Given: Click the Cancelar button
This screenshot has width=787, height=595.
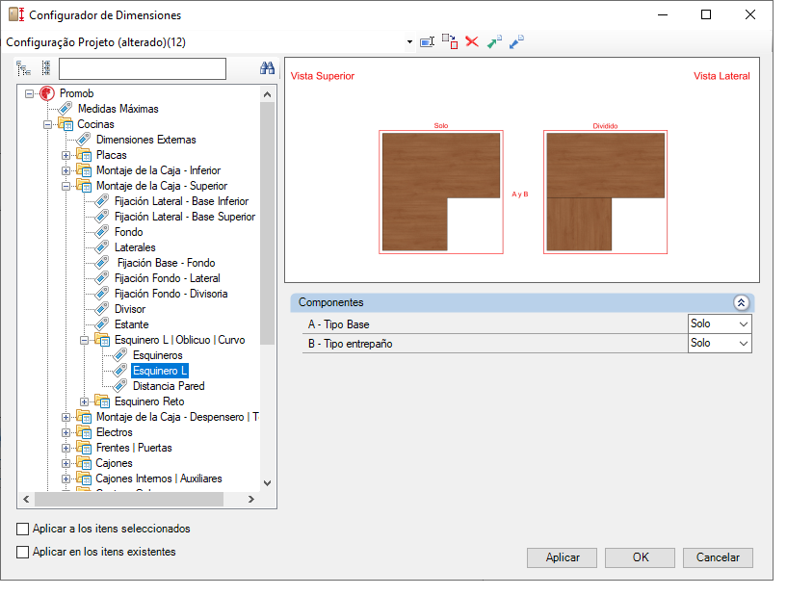Looking at the screenshot, I should (x=718, y=557).
